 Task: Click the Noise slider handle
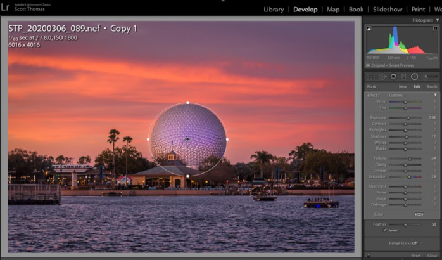click(405, 193)
